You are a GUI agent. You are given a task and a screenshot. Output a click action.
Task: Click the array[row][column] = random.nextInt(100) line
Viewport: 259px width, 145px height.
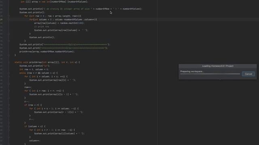pyautogui.click(x=59, y=23)
